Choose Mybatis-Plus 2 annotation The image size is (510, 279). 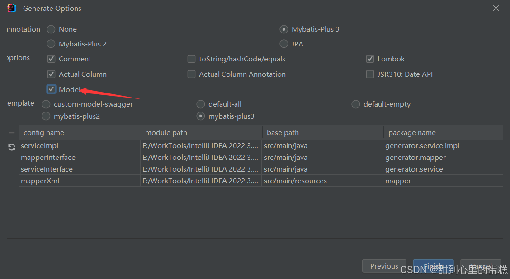[x=51, y=44]
